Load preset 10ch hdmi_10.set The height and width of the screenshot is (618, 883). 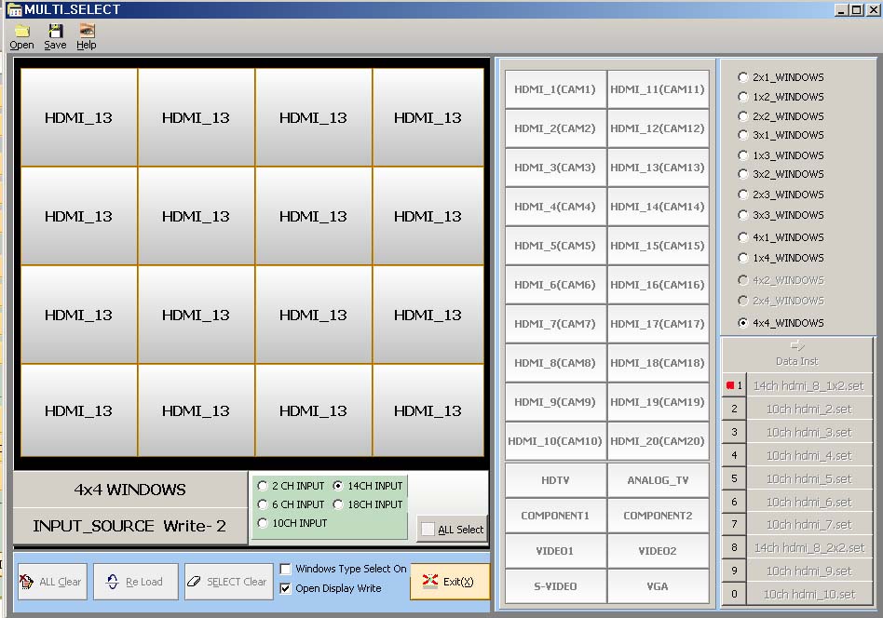tap(808, 595)
